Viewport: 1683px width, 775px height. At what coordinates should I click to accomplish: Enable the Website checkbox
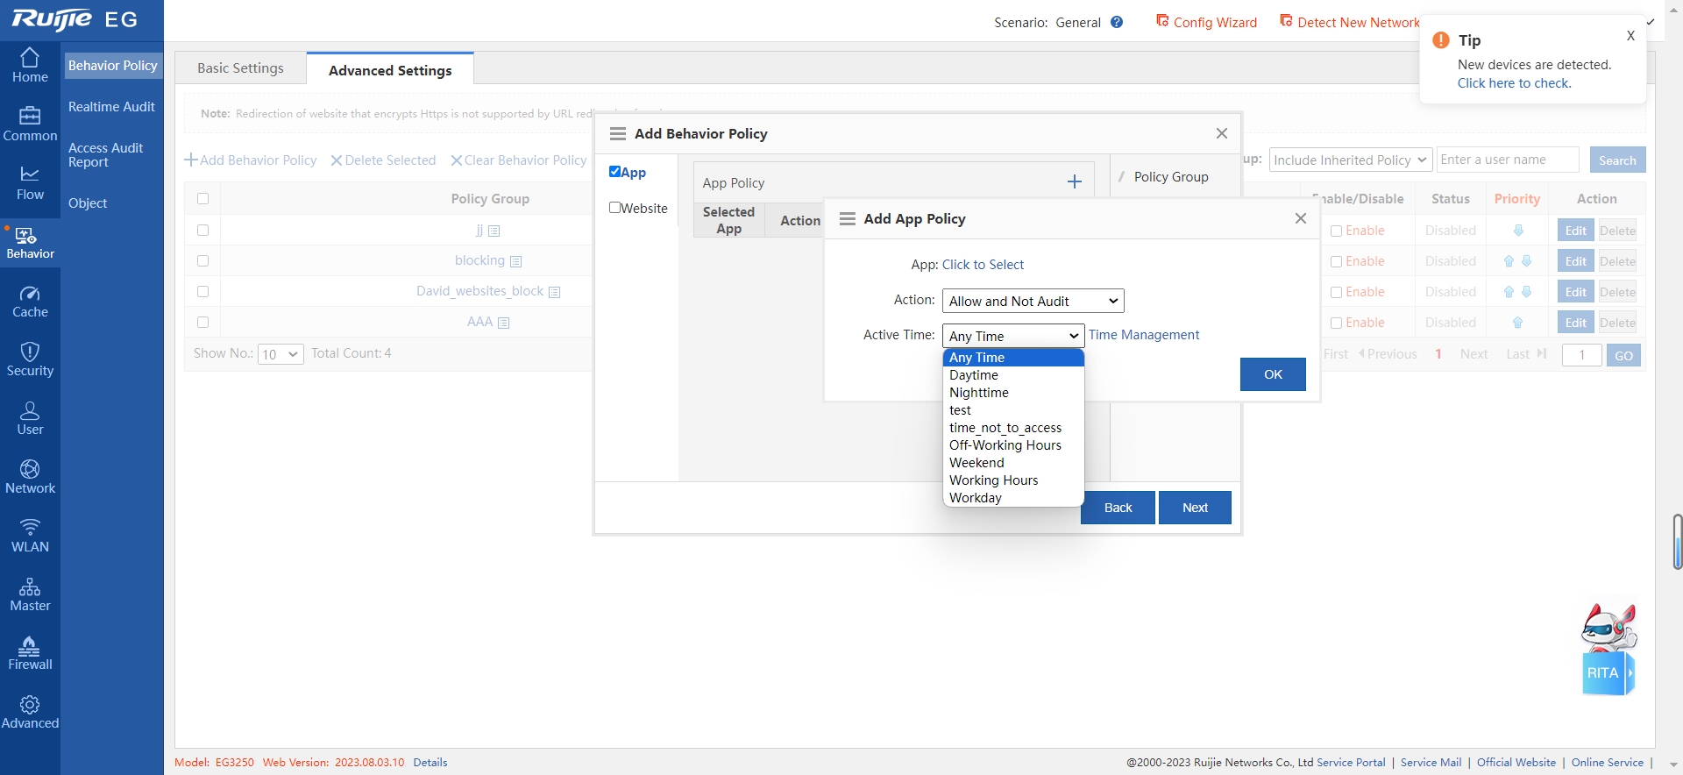[x=614, y=208]
